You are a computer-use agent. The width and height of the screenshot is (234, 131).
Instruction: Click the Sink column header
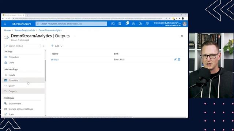pos(116,54)
